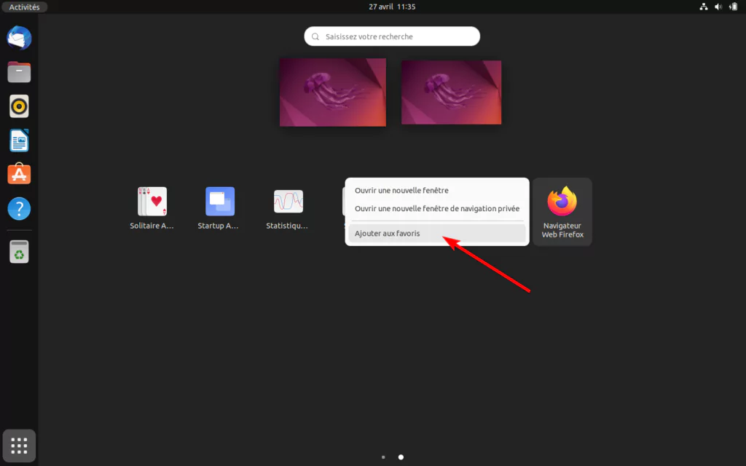Open the Files manager dock icon
The image size is (746, 466).
19,72
